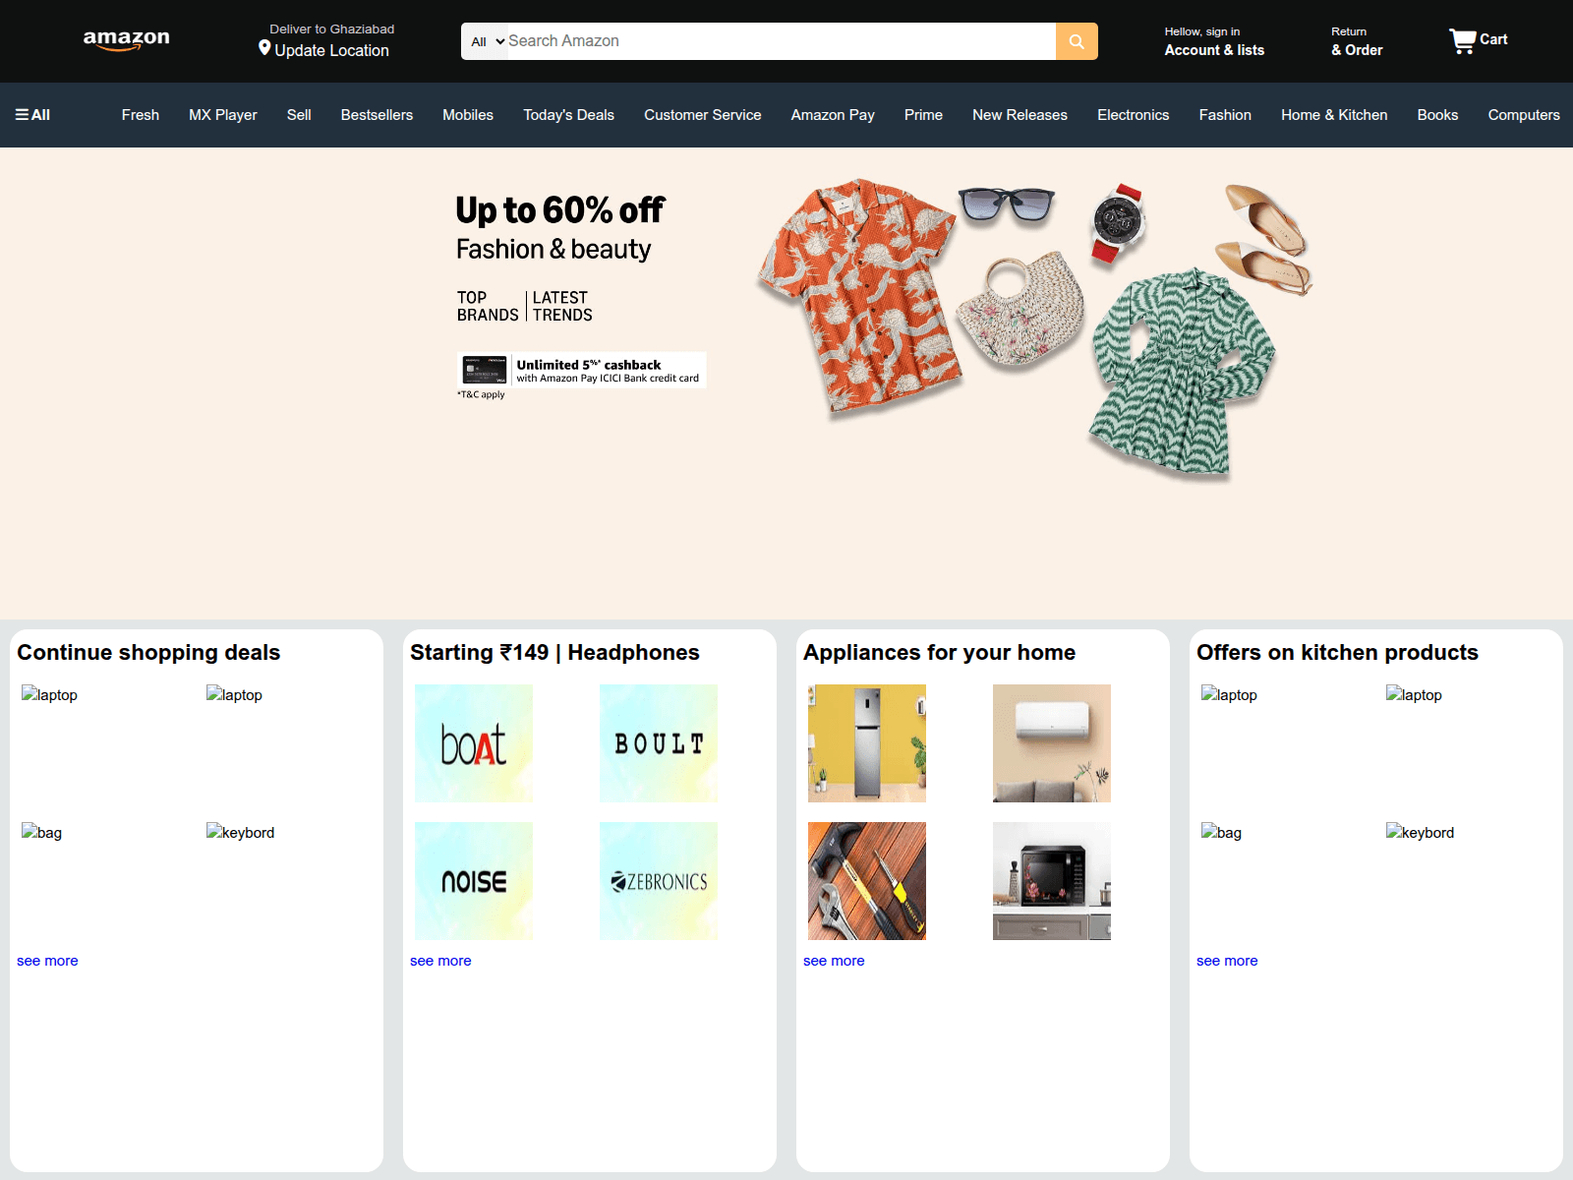Select Sell in navigation bar
Viewport: 1573px width, 1180px height.
[299, 115]
